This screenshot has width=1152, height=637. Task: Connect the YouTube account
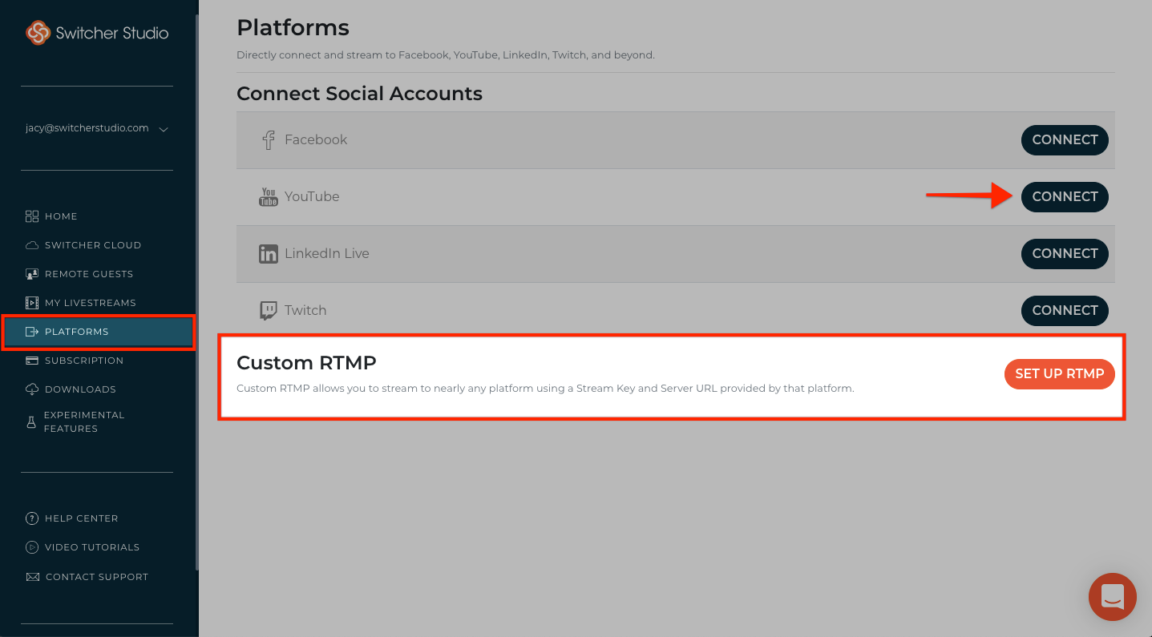[1065, 197]
